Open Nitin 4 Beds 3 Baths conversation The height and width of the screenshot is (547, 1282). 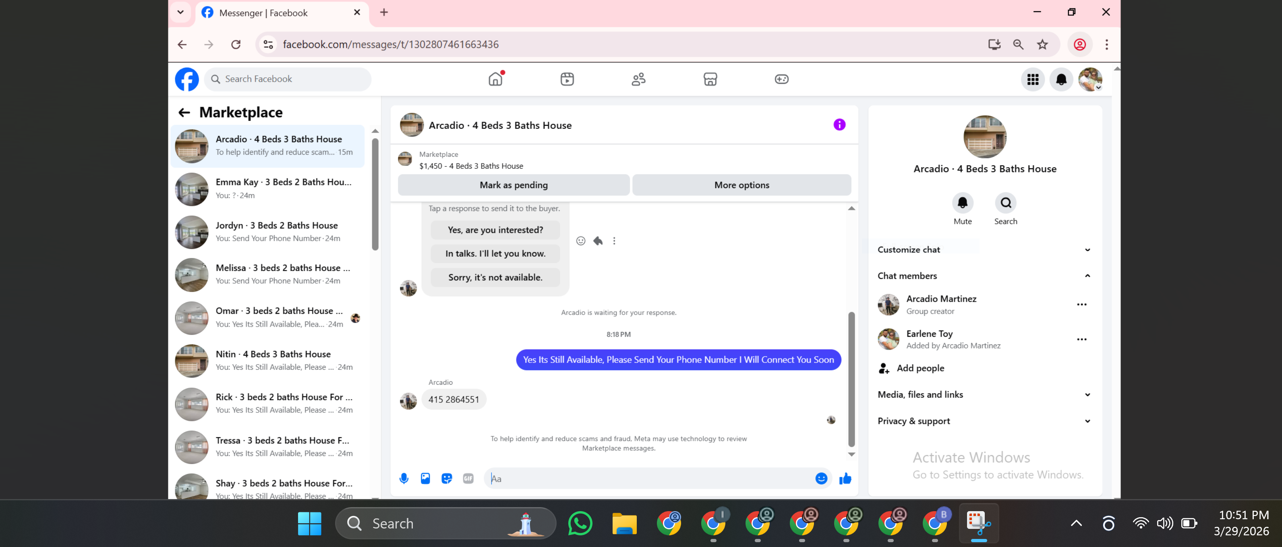268,361
